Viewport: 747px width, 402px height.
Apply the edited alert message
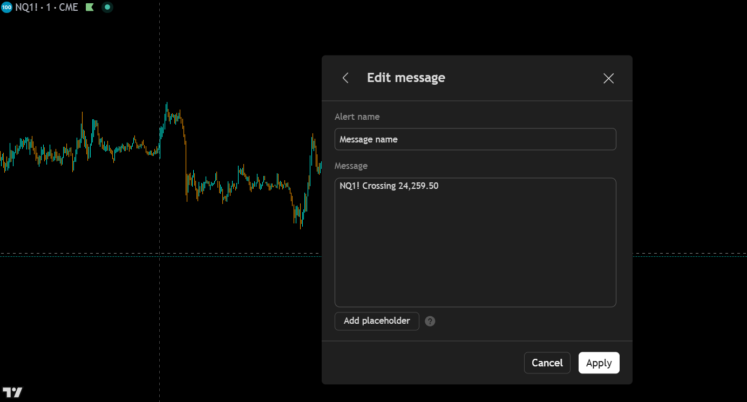[599, 363]
